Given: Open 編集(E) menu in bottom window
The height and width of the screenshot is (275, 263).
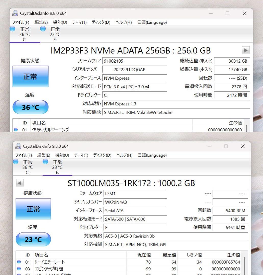Looking at the screenshot, I should point(44,155).
